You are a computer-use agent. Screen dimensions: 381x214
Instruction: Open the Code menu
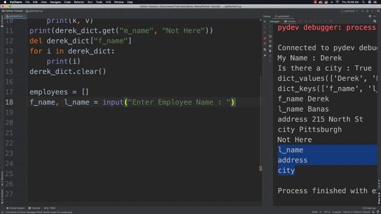click(x=67, y=2)
